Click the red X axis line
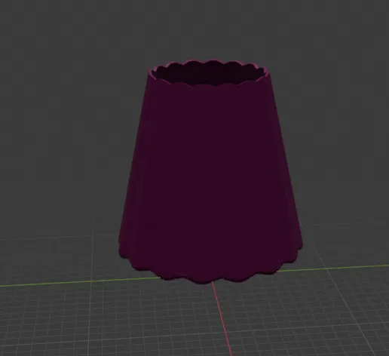This screenshot has width=389, height=356. click(x=222, y=319)
